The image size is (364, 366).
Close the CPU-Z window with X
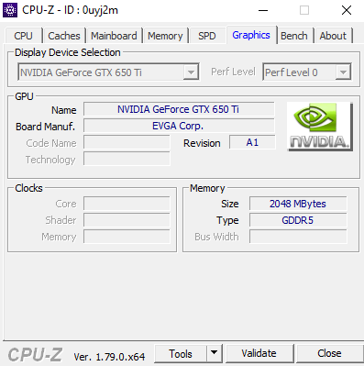pyautogui.click(x=347, y=10)
